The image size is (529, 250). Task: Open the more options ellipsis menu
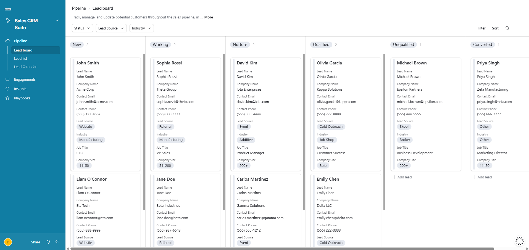pos(519,28)
